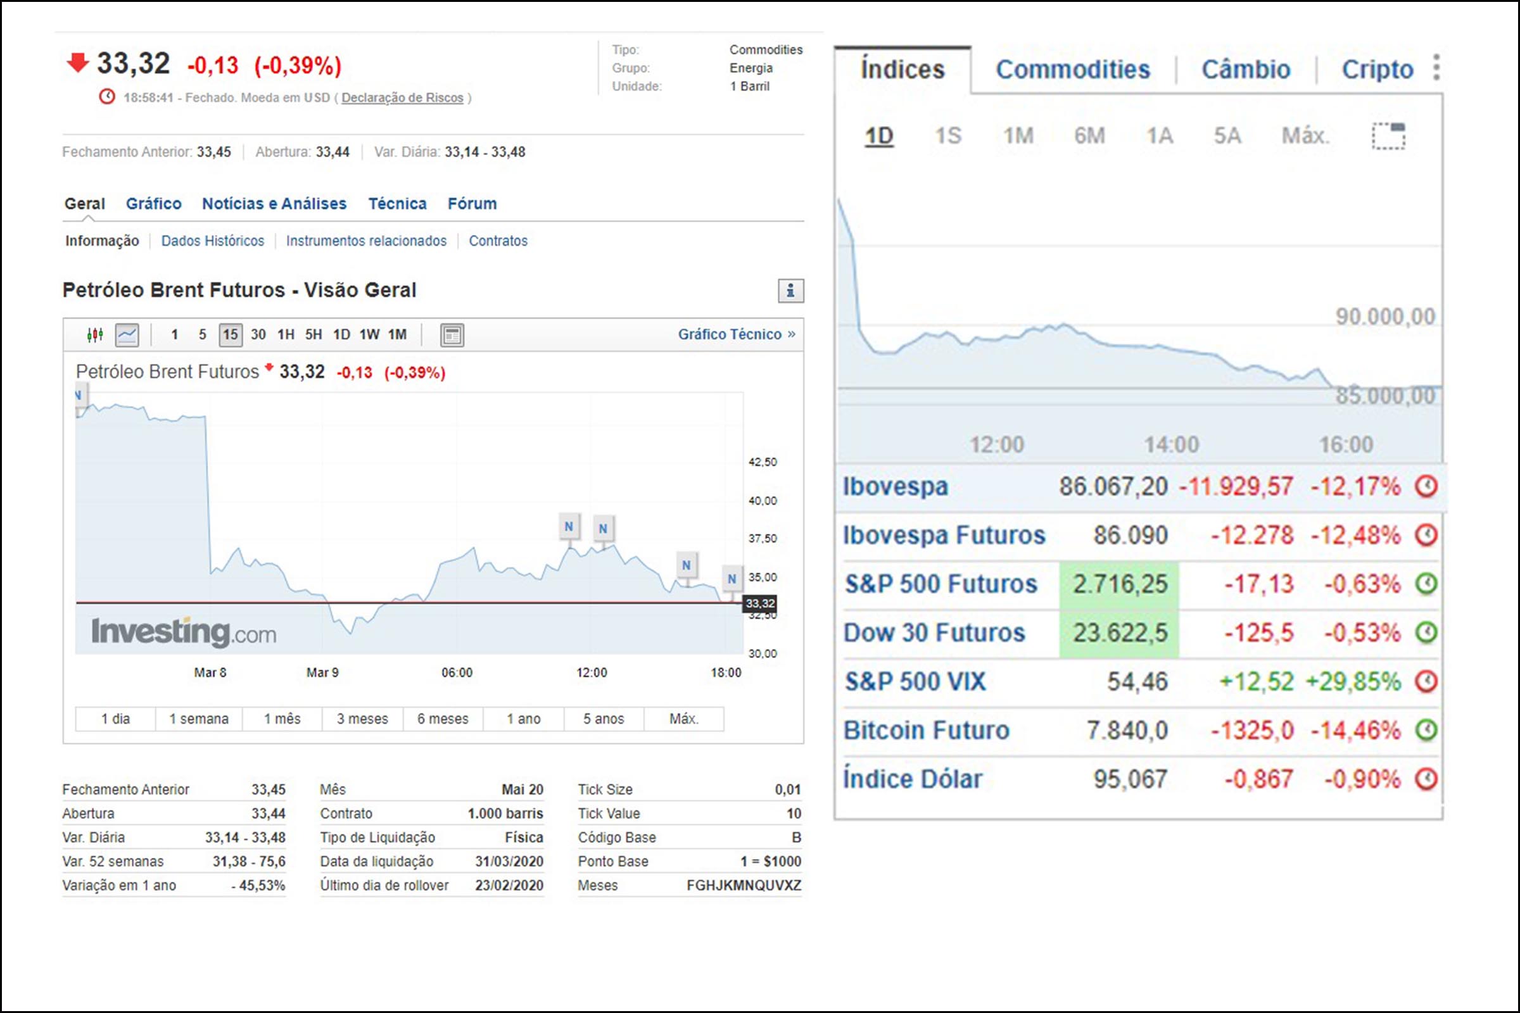The image size is (1520, 1013).
Task: Click the 33,32 price marker on chart axis
Action: point(759,603)
